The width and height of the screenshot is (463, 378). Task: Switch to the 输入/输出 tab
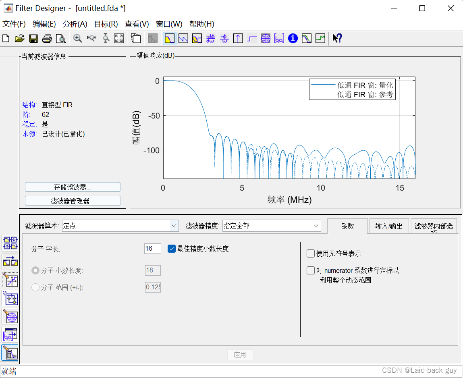[389, 226]
